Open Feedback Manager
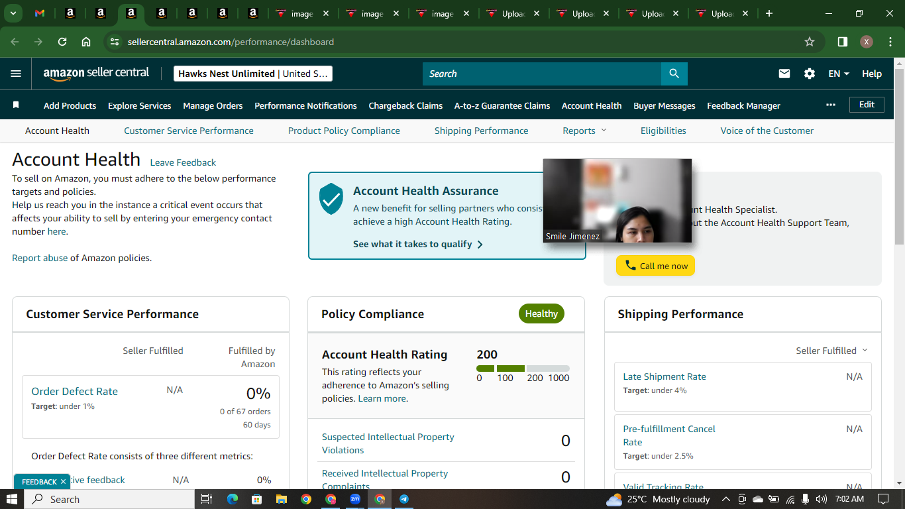 743,105
